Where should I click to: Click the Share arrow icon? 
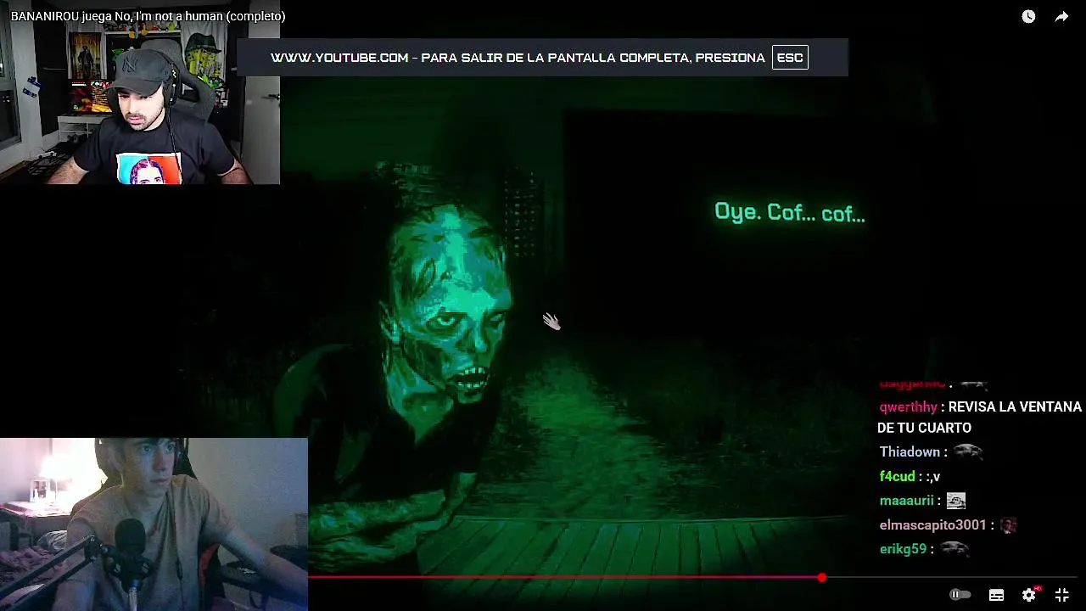pos(1061,16)
